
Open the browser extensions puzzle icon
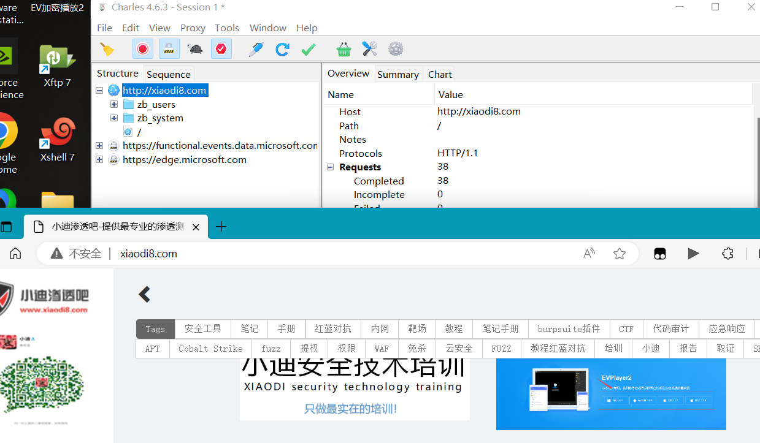tap(728, 254)
